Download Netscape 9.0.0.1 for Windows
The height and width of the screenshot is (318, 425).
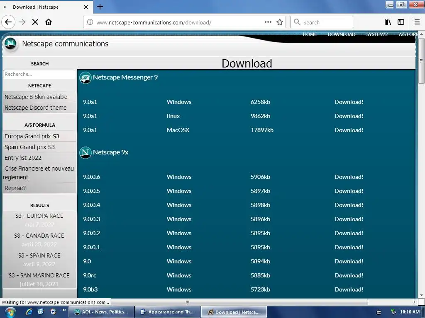[x=349, y=247]
